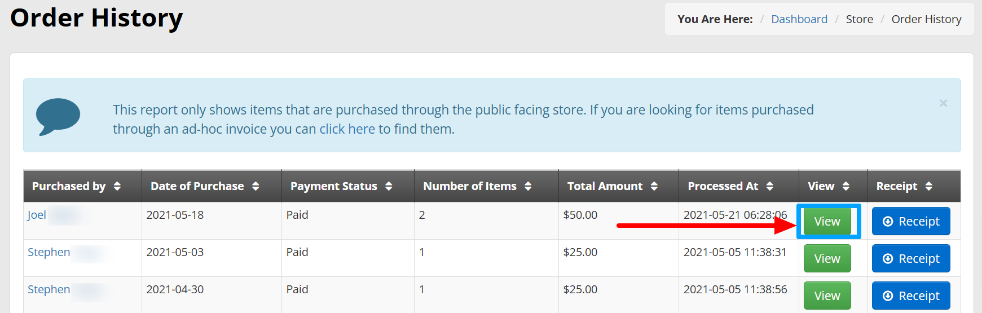View Stephen's 2021-05-03 order

click(827, 259)
